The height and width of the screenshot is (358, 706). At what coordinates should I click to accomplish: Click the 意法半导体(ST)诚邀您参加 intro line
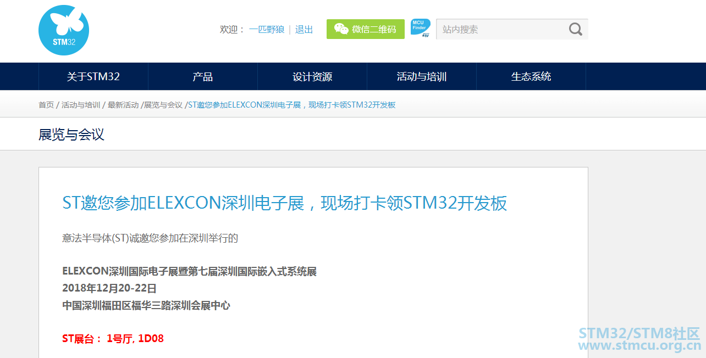pyautogui.click(x=150, y=238)
